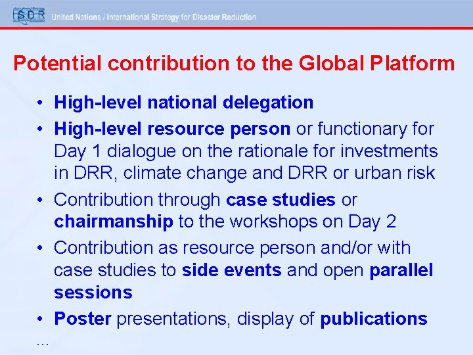473x355 pixels.
Task: Click the slide title 'Potential contribution to the Global Platform'
Action: [234, 63]
